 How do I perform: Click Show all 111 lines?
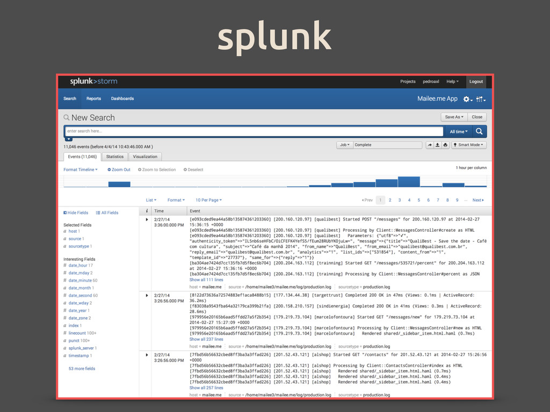pos(206,280)
